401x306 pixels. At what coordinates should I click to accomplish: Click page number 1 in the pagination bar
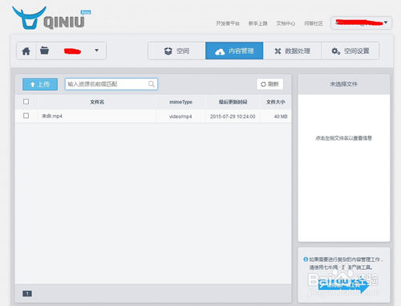pyautogui.click(x=27, y=294)
